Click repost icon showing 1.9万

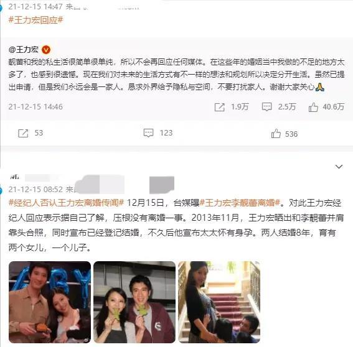pos(220,107)
